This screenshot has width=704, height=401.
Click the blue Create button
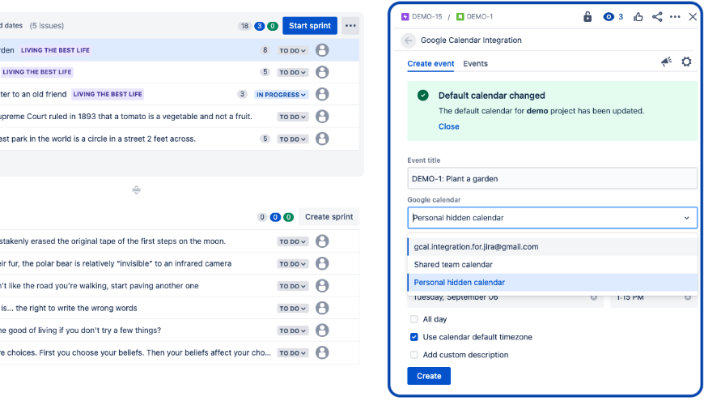[x=429, y=376]
